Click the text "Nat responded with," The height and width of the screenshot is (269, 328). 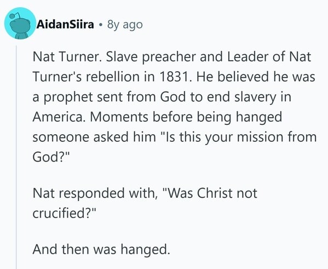(95, 193)
